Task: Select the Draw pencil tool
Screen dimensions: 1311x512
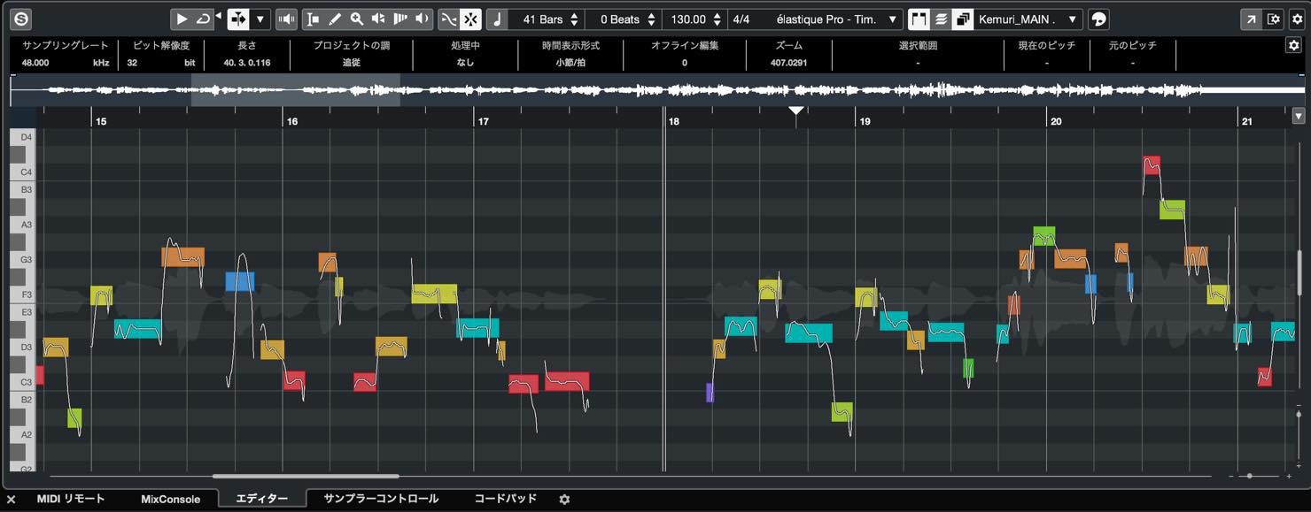Action: pos(335,19)
